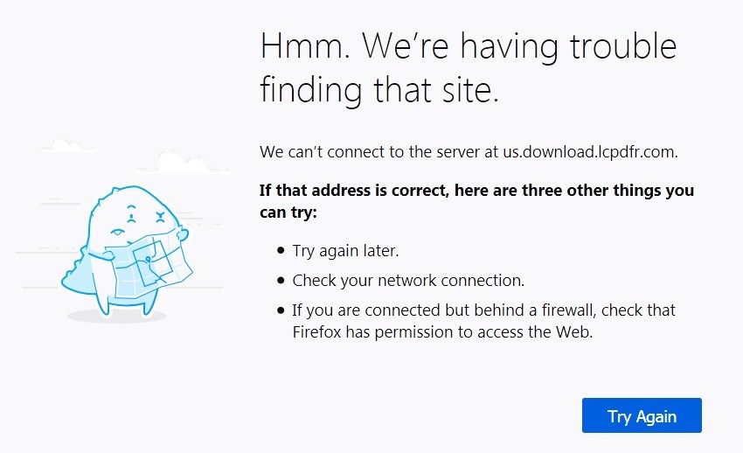Click the 'Try again later.' suggestion
The height and width of the screenshot is (453, 743).
point(345,251)
